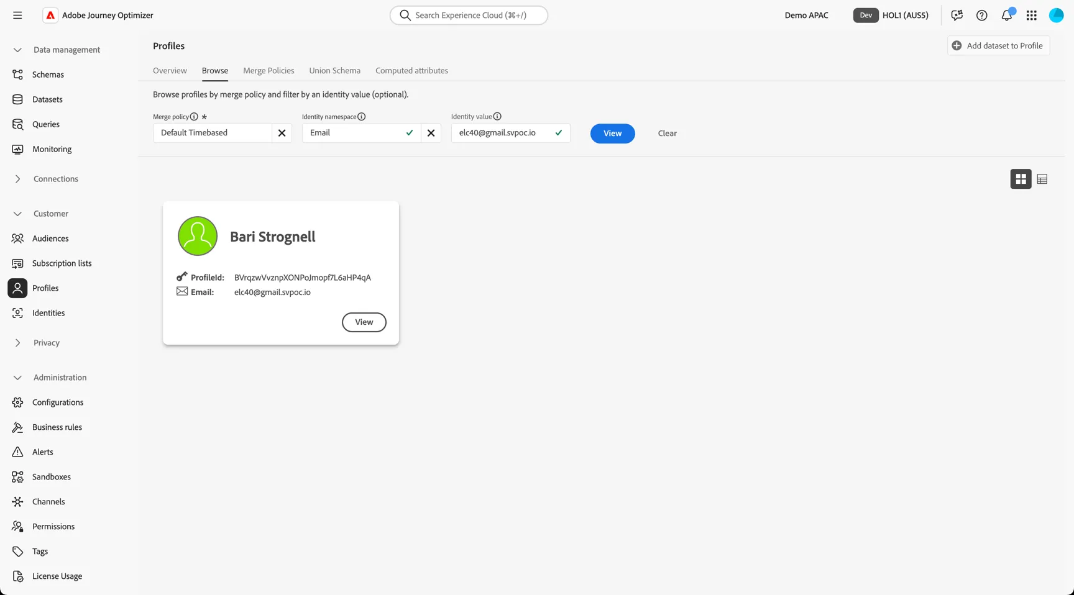Click the Permissions sidebar icon

coord(17,527)
